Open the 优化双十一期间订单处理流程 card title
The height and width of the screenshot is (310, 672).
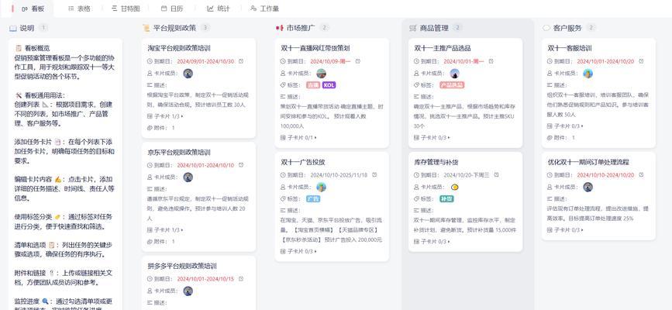click(x=588, y=162)
